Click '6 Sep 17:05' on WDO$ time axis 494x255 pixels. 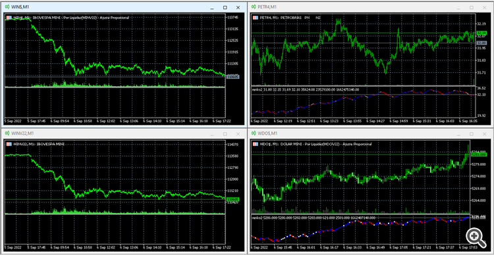(x=398, y=248)
